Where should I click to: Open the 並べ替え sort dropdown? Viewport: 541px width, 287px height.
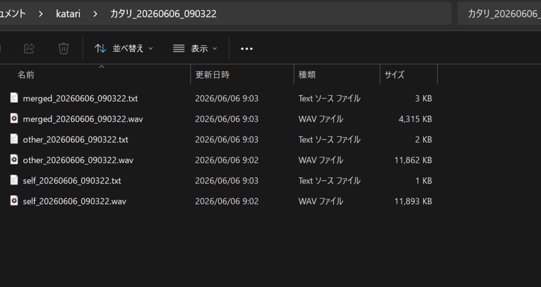pos(124,48)
